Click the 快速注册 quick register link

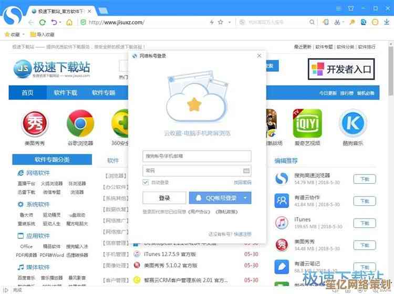(x=242, y=234)
